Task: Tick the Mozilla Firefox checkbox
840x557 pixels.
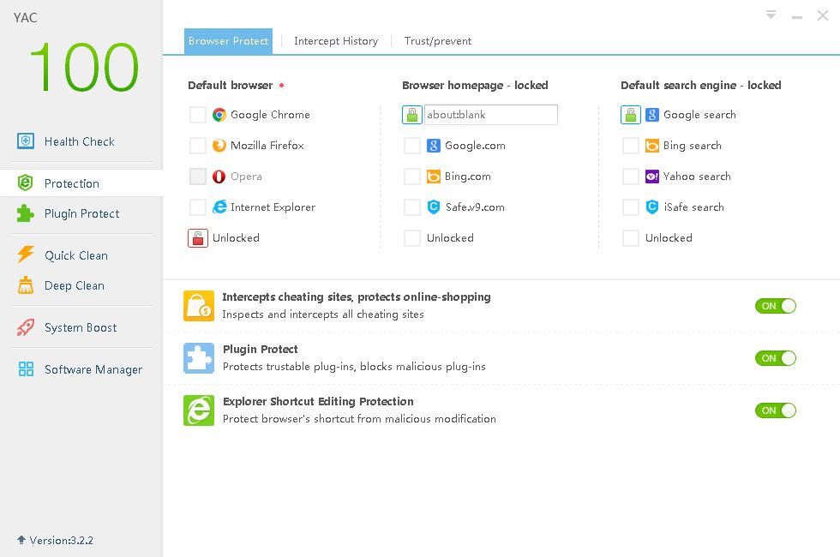Action: click(x=198, y=146)
